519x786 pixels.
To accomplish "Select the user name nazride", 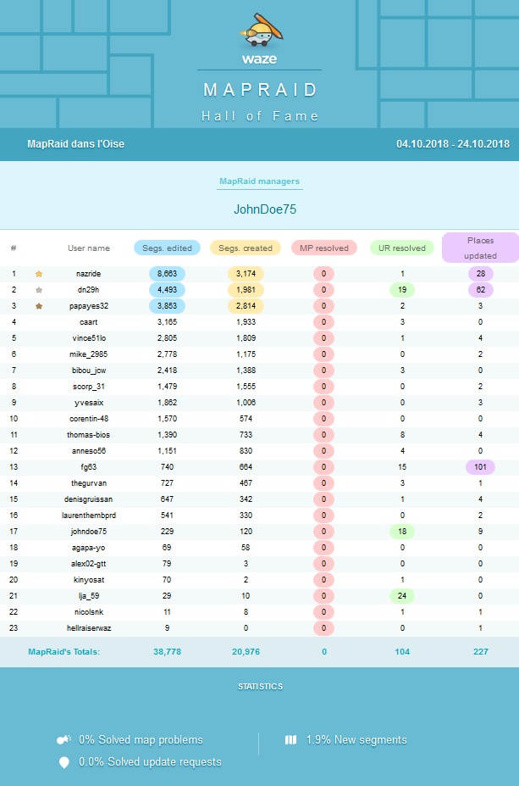I will [x=89, y=274].
